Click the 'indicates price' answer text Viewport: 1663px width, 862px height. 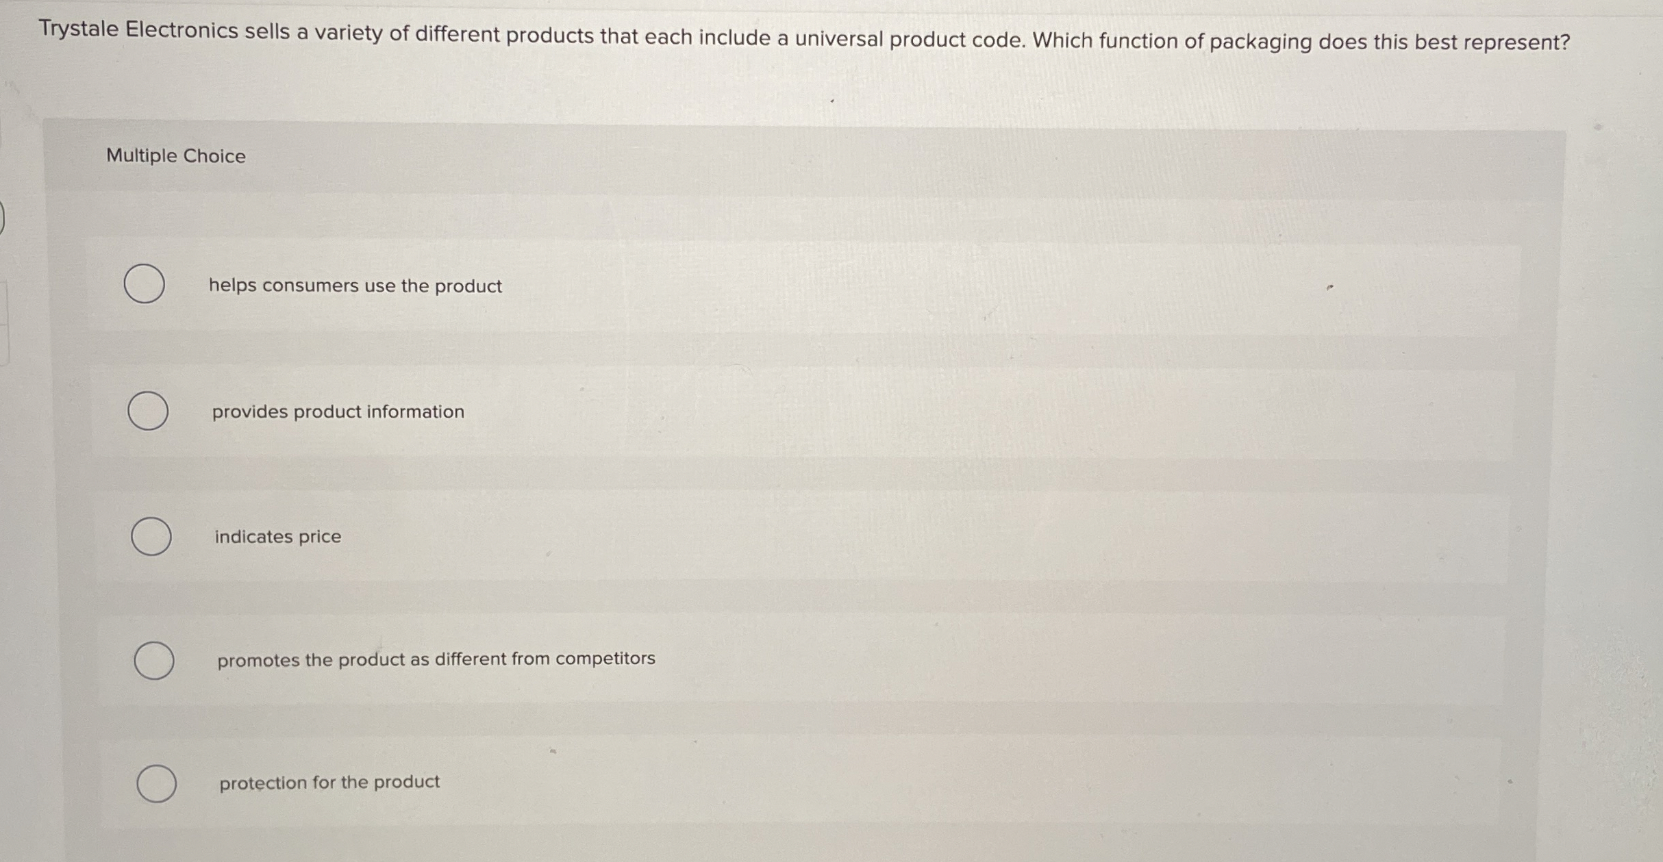click(277, 537)
